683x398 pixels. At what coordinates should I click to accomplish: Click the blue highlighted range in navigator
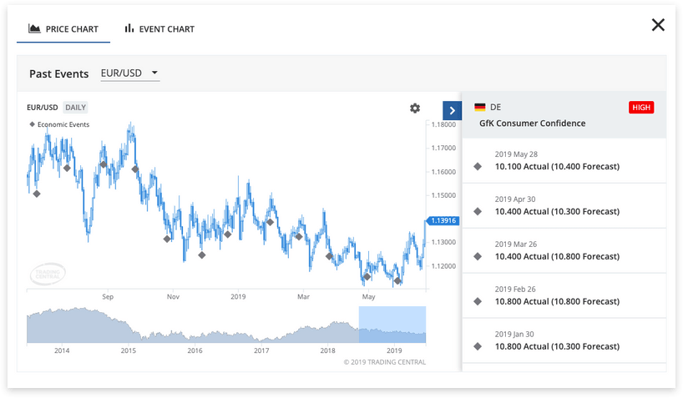(x=392, y=324)
